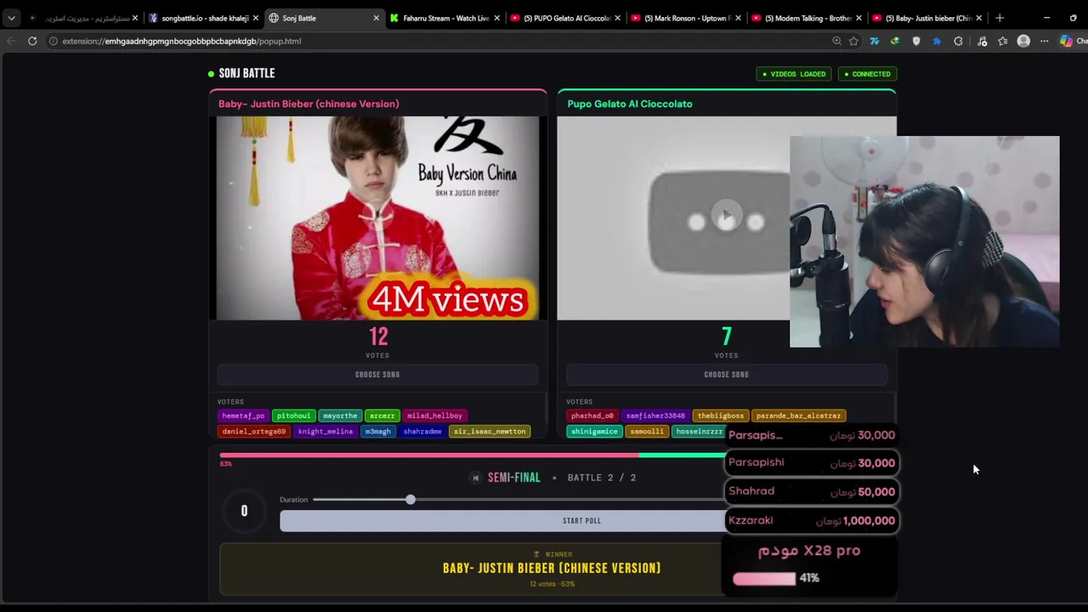The width and height of the screenshot is (1088, 612).
Task: Go to previous battle with the skip-back icon
Action: pyautogui.click(x=475, y=478)
